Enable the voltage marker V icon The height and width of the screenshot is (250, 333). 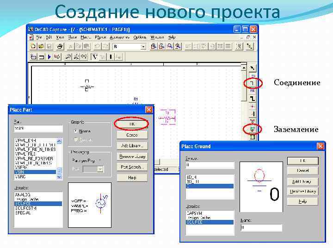click(x=95, y=57)
